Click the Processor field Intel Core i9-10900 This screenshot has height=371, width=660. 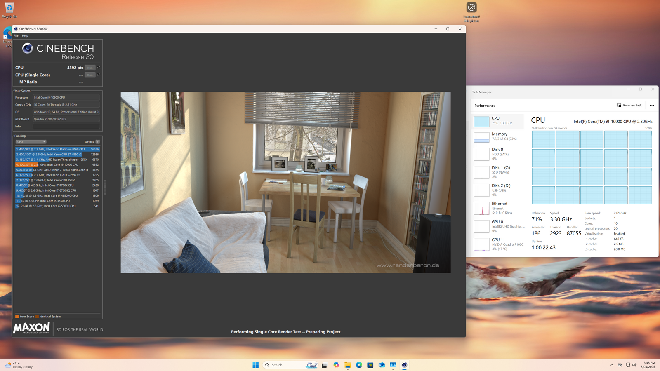[x=66, y=98]
